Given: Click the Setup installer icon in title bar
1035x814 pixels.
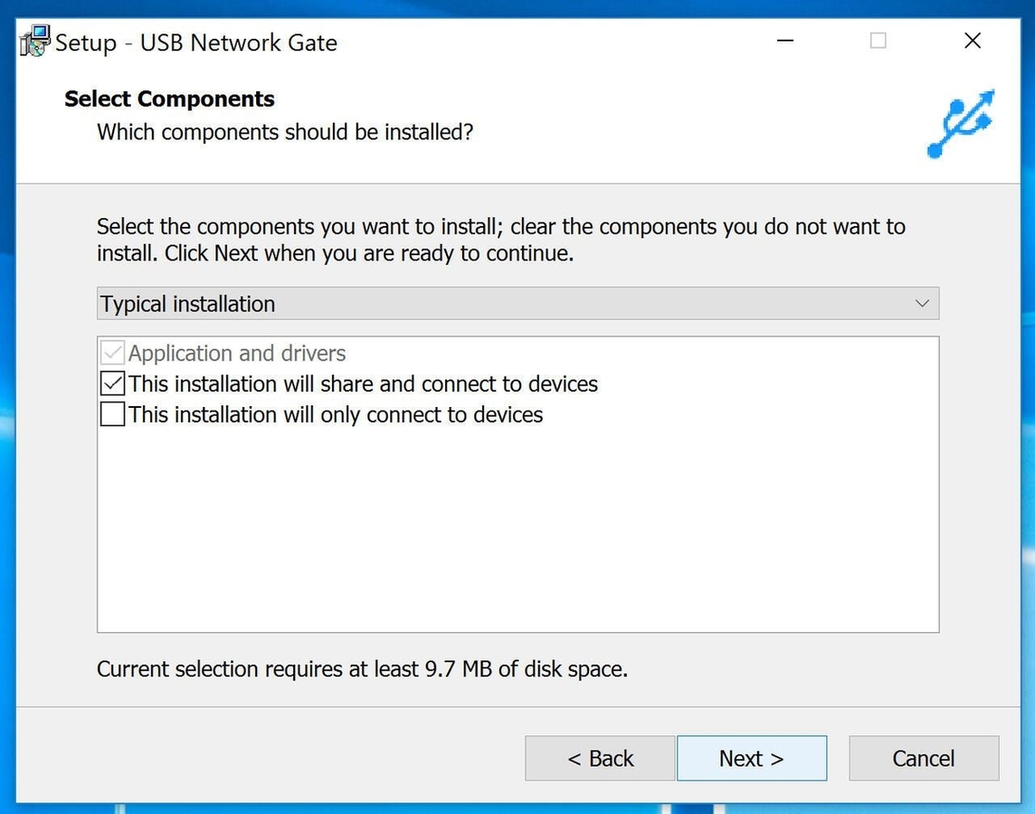Looking at the screenshot, I should click(36, 42).
